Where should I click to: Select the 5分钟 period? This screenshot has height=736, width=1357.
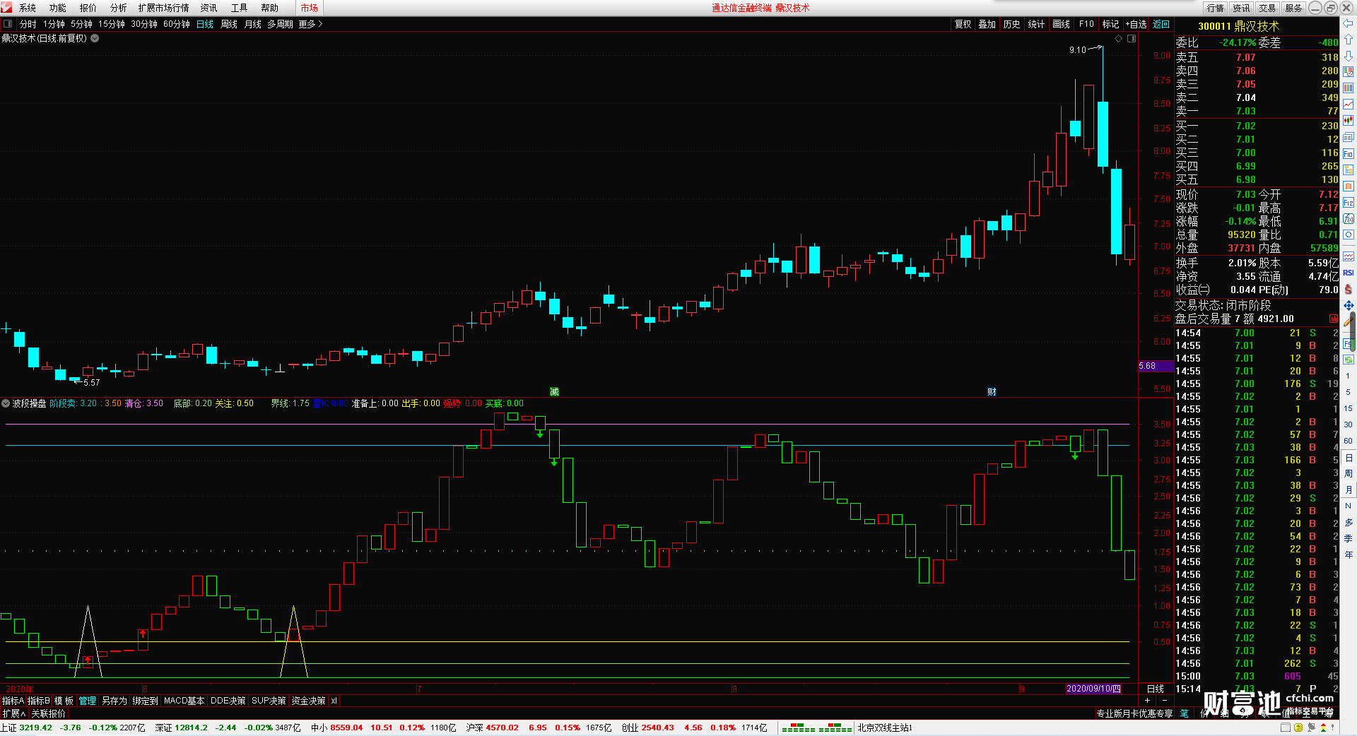pyautogui.click(x=81, y=24)
